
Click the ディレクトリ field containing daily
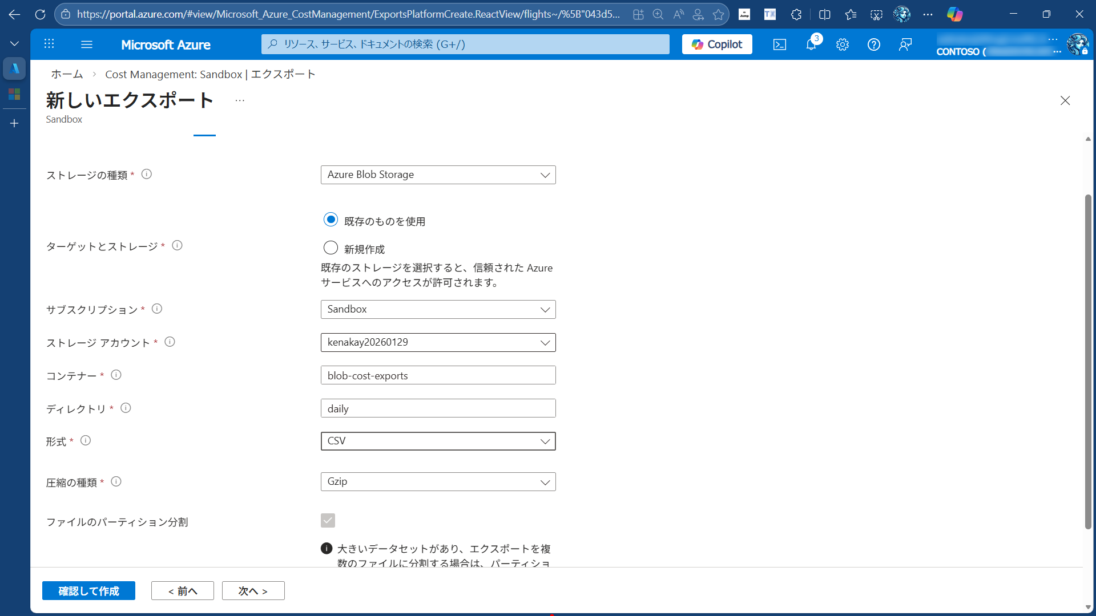click(x=438, y=408)
